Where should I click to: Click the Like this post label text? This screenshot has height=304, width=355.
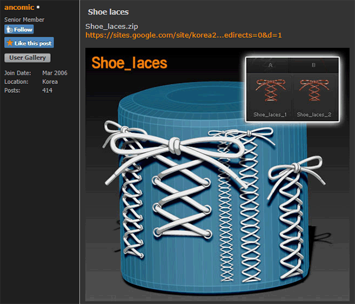point(33,43)
